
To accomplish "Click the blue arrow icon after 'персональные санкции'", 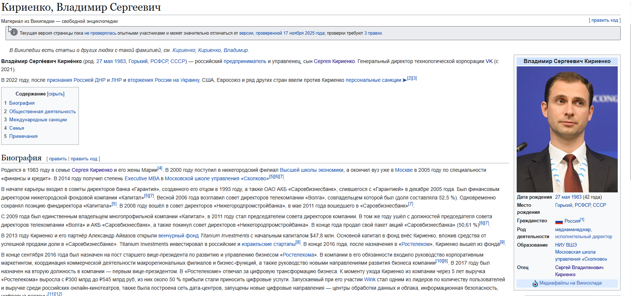I will point(405,80).
